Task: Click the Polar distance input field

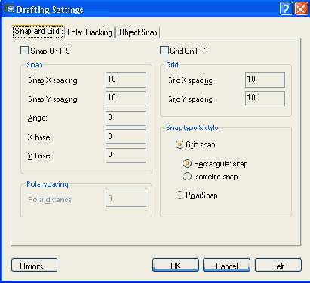Action: (126, 199)
